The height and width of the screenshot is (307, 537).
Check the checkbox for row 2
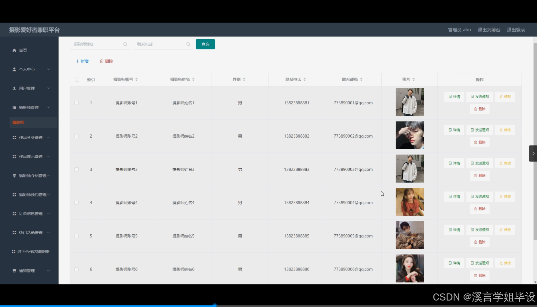(x=77, y=136)
